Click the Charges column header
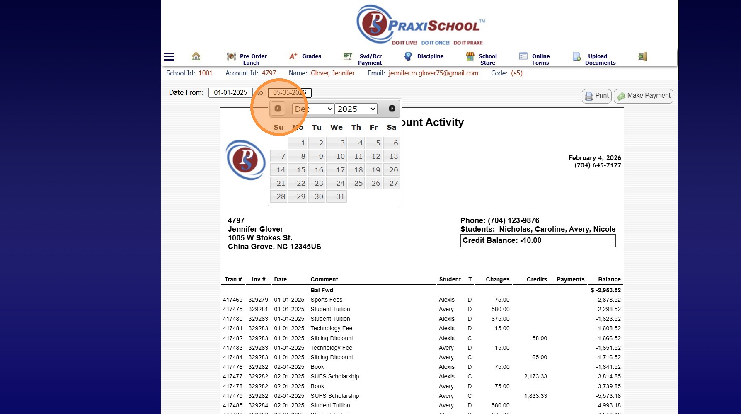 tap(498, 280)
